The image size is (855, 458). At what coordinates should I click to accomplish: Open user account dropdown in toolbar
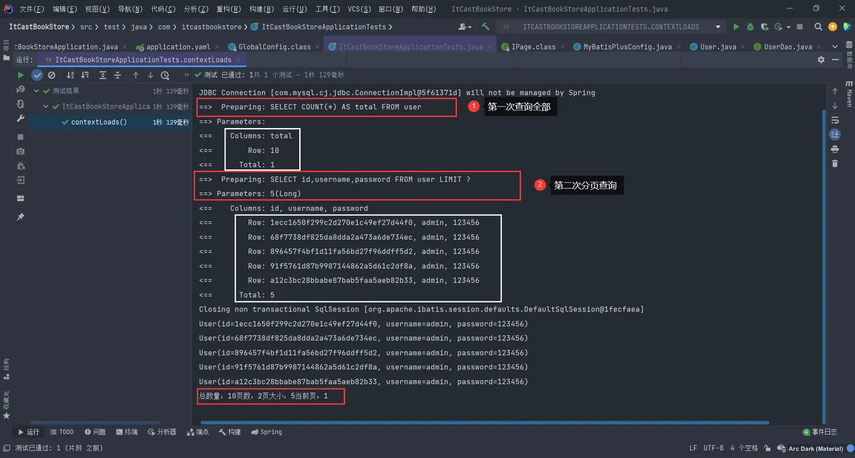click(x=465, y=27)
